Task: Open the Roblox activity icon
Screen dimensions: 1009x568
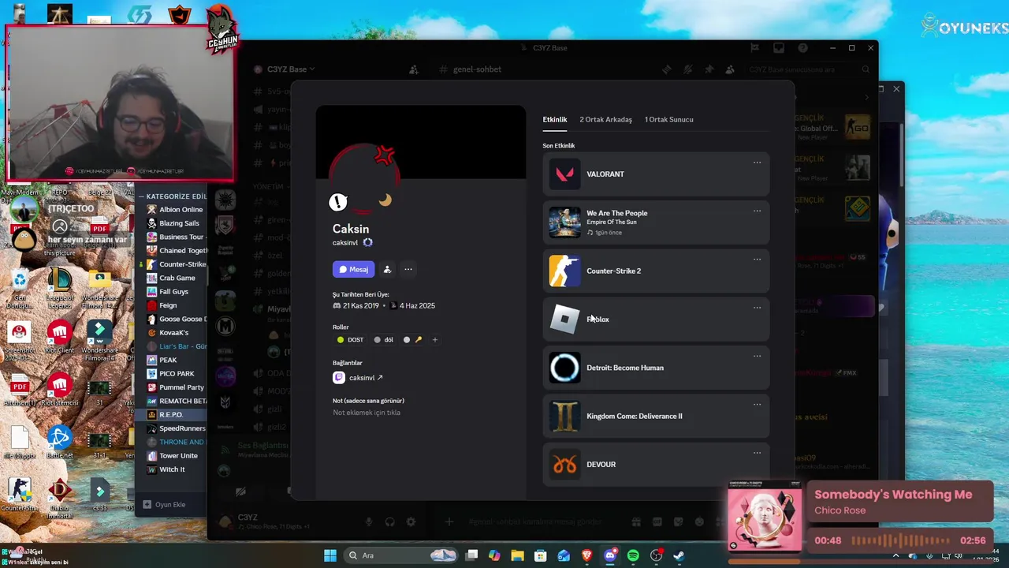Action: (564, 319)
